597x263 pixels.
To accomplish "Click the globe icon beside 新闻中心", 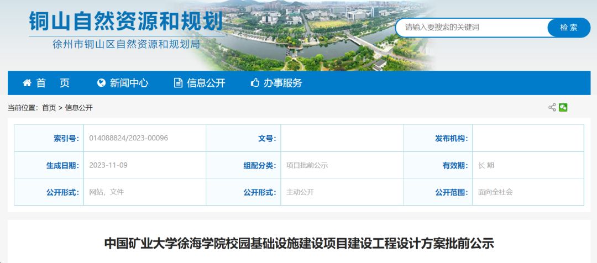I will (101, 82).
